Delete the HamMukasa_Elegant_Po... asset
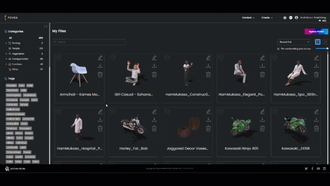Screen dimensions: 330x186 tap(262, 75)
